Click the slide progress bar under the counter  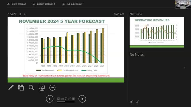(x=66, y=102)
